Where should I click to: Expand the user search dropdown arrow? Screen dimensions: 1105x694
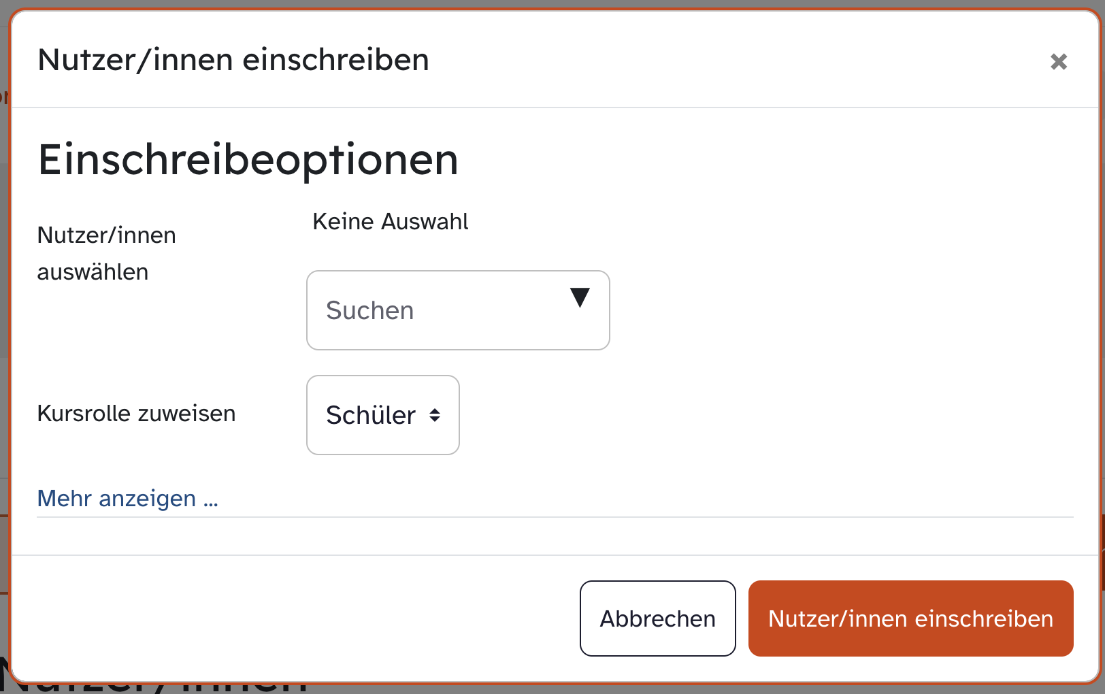[580, 297]
